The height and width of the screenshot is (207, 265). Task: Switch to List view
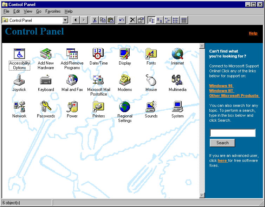click(176, 20)
